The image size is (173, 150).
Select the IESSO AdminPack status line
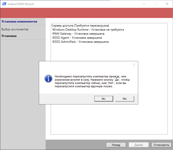tap(80, 42)
